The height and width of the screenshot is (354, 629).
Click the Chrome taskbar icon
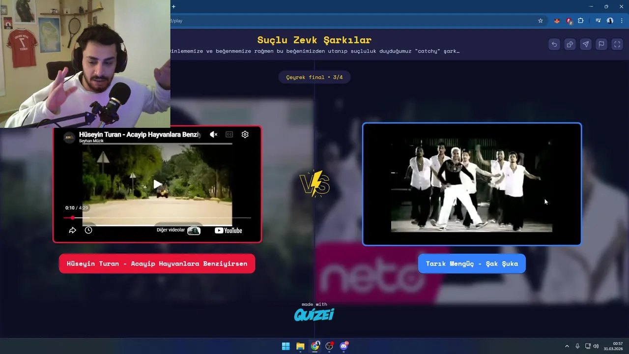pyautogui.click(x=315, y=346)
